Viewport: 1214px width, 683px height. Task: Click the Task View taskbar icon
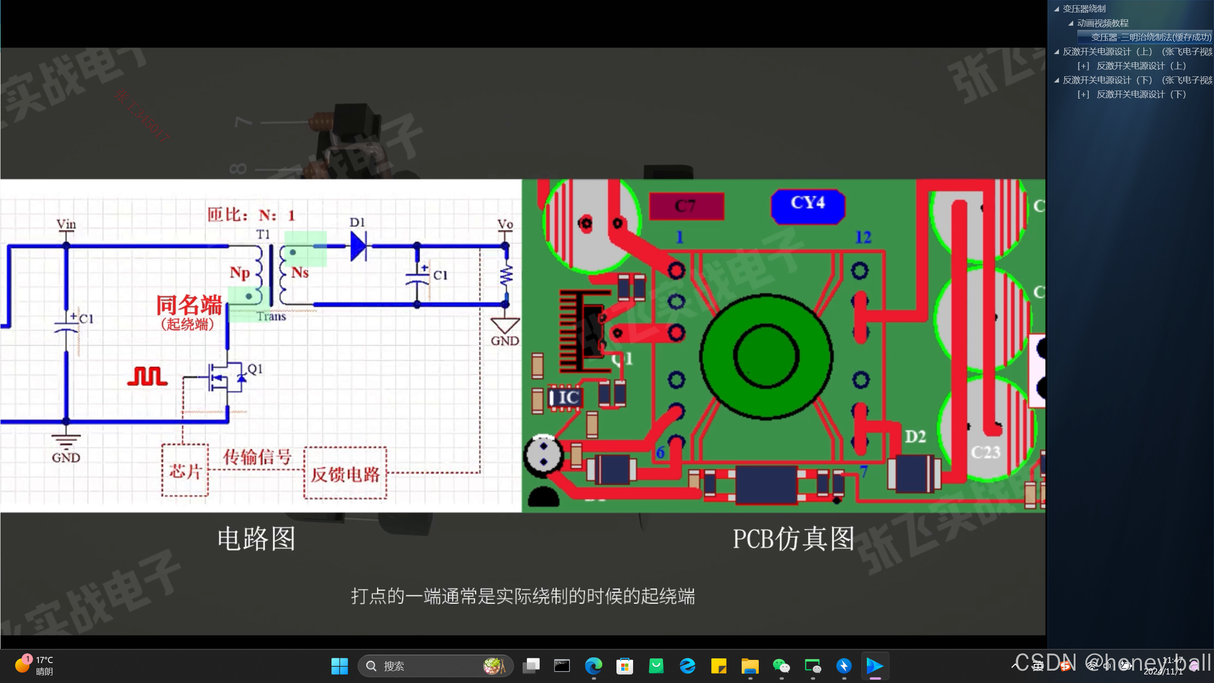point(531,666)
